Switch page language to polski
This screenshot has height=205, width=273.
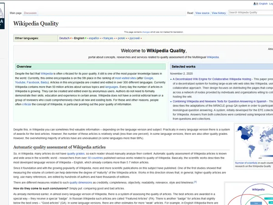(x=121, y=38)
